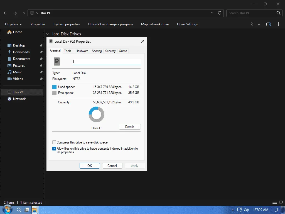
Task: Uncheck Allow files to have contents indexed
Action: click(54, 149)
